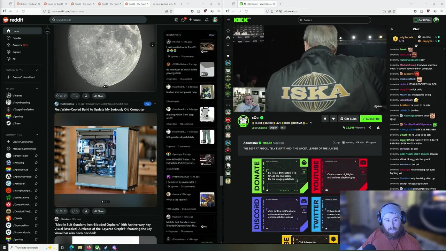This screenshot has height=251, width=446.
Task: Open Steam from Windows taskbar
Action: (x=106, y=248)
